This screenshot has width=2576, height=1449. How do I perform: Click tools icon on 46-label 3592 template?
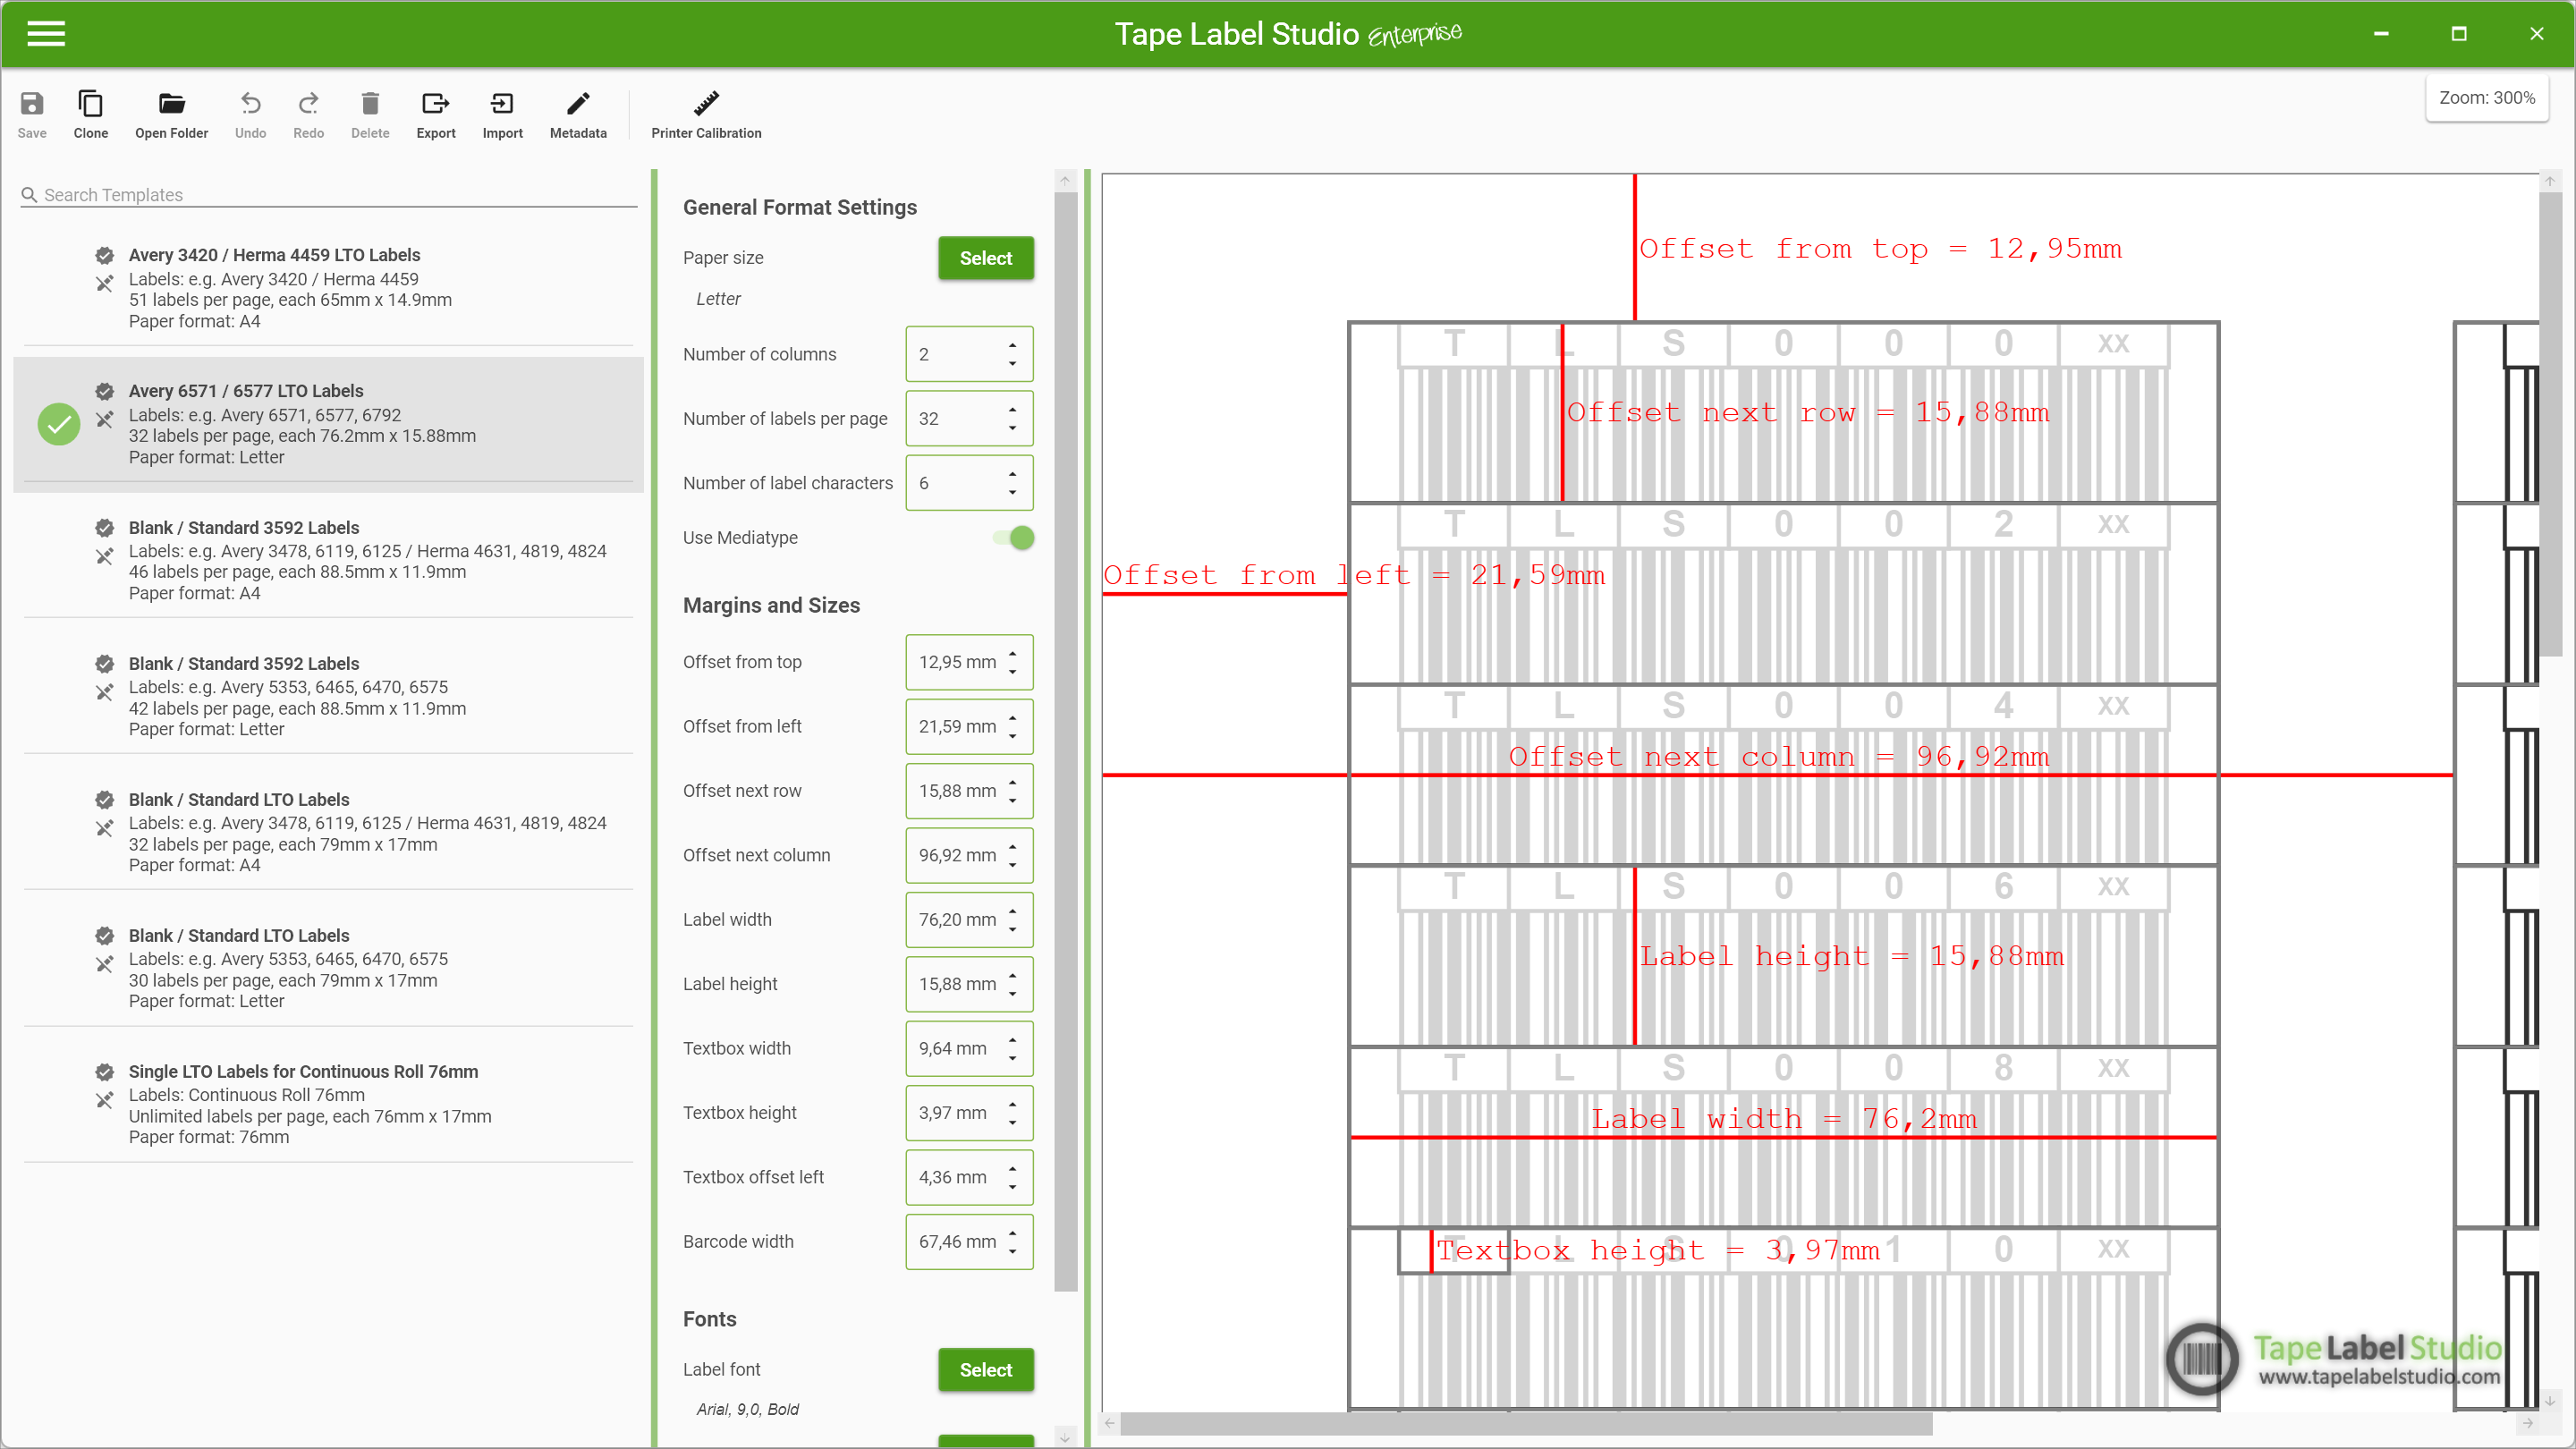104,556
